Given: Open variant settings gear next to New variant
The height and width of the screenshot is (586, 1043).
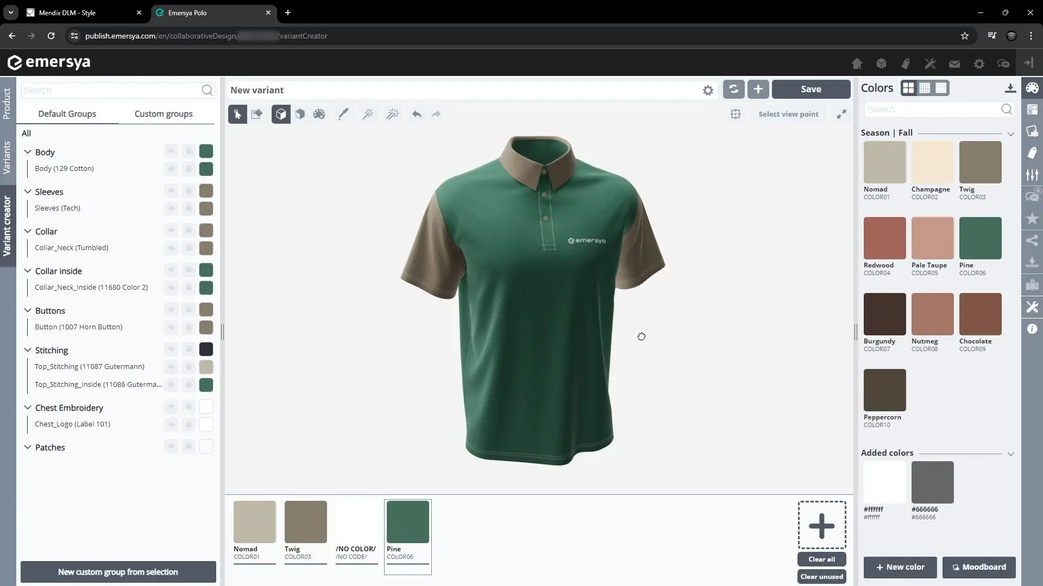Looking at the screenshot, I should click(708, 90).
